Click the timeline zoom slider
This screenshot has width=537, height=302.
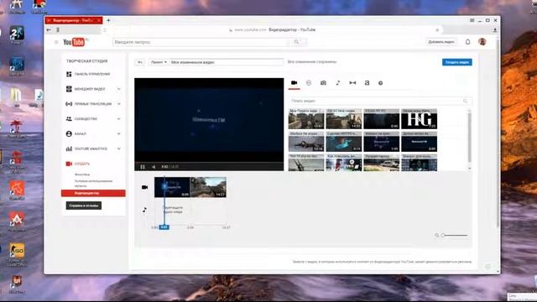[455, 235]
